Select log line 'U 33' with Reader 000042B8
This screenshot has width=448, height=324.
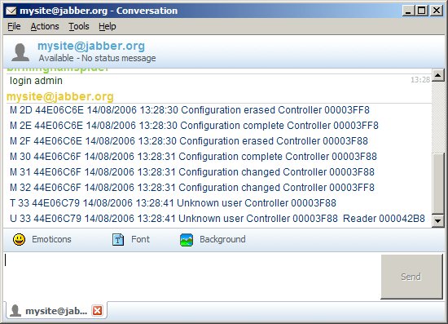click(217, 218)
